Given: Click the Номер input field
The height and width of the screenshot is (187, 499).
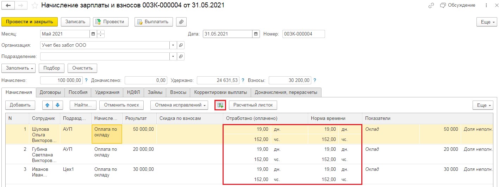Looking at the screenshot, I should (x=303, y=34).
